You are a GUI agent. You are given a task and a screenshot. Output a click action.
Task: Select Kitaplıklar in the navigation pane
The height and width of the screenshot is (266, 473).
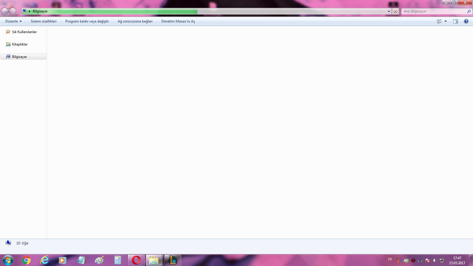20,44
